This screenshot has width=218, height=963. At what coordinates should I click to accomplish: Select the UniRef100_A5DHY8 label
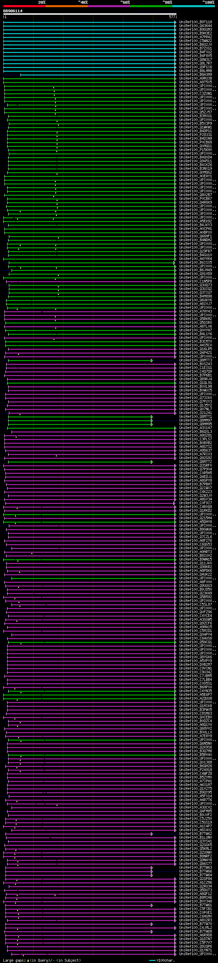click(196, 522)
